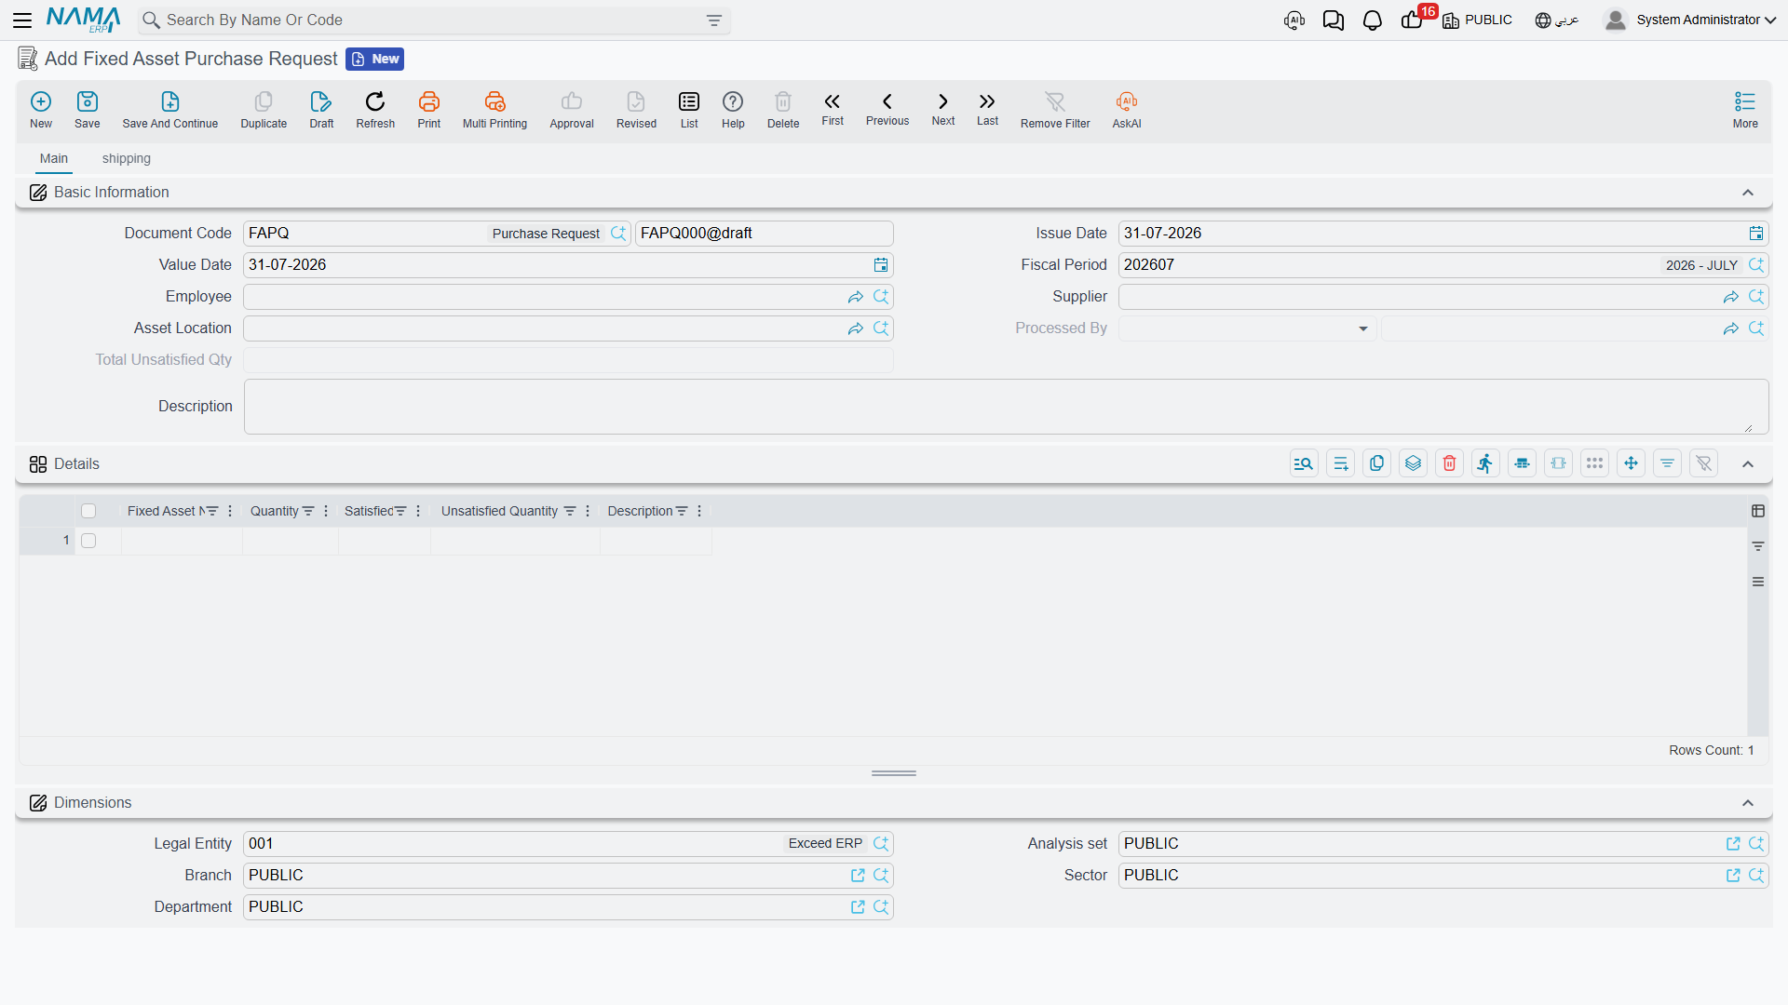Open the Value Date calendar picker
This screenshot has width=1788, height=1005.
[x=881, y=265]
